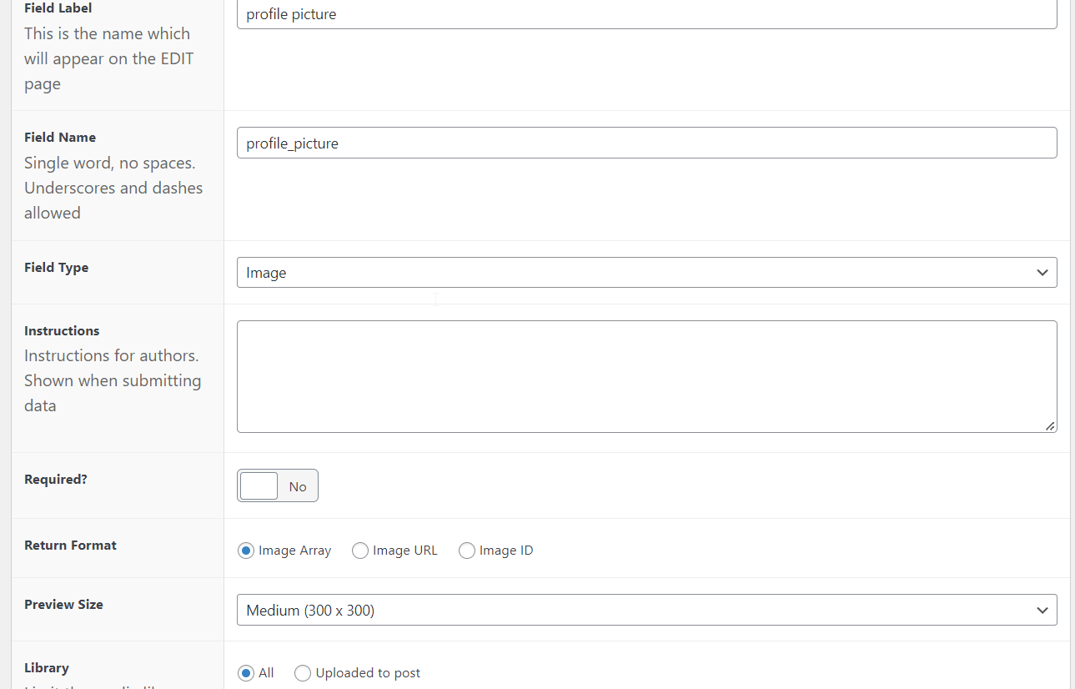This screenshot has height=689, width=1075.
Task: Toggle the Required? switch
Action: [x=277, y=485]
